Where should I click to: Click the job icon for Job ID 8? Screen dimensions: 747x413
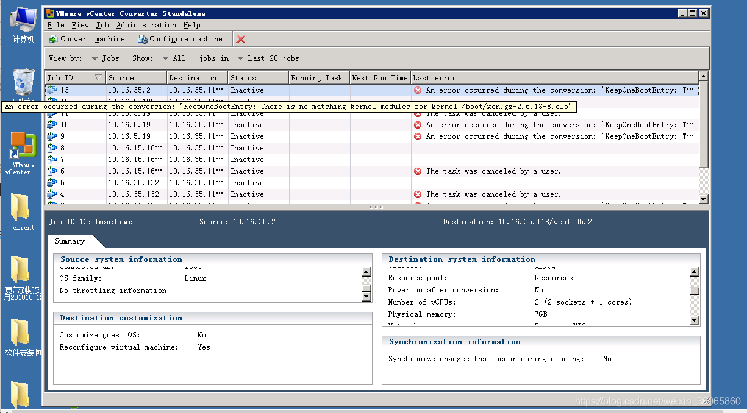click(52, 148)
